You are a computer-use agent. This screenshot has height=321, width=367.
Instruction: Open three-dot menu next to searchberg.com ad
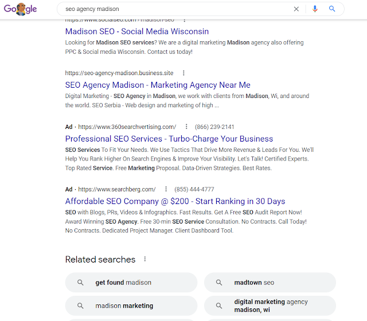click(x=166, y=189)
